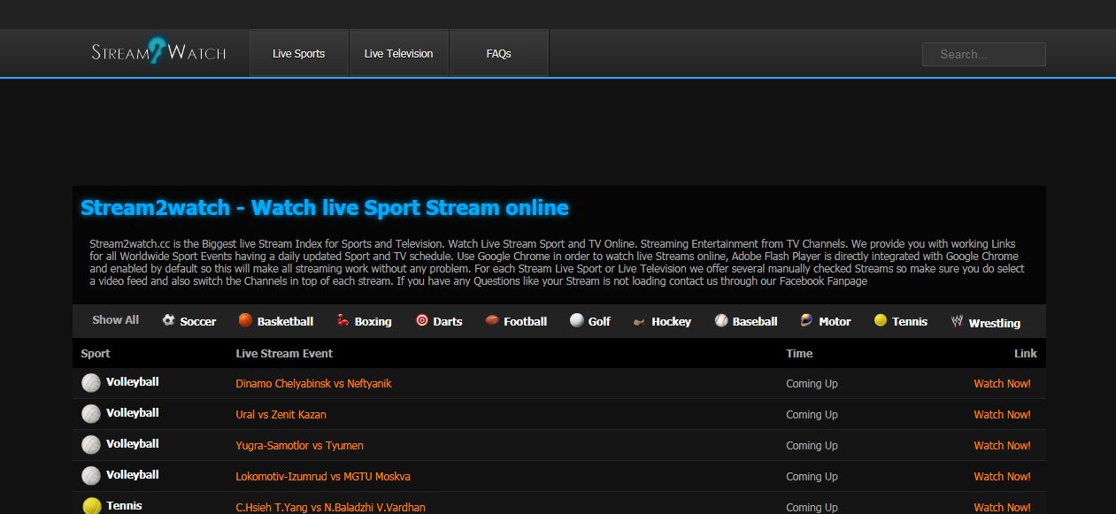Click the soccer ball icon in filter bar

pos(168,320)
